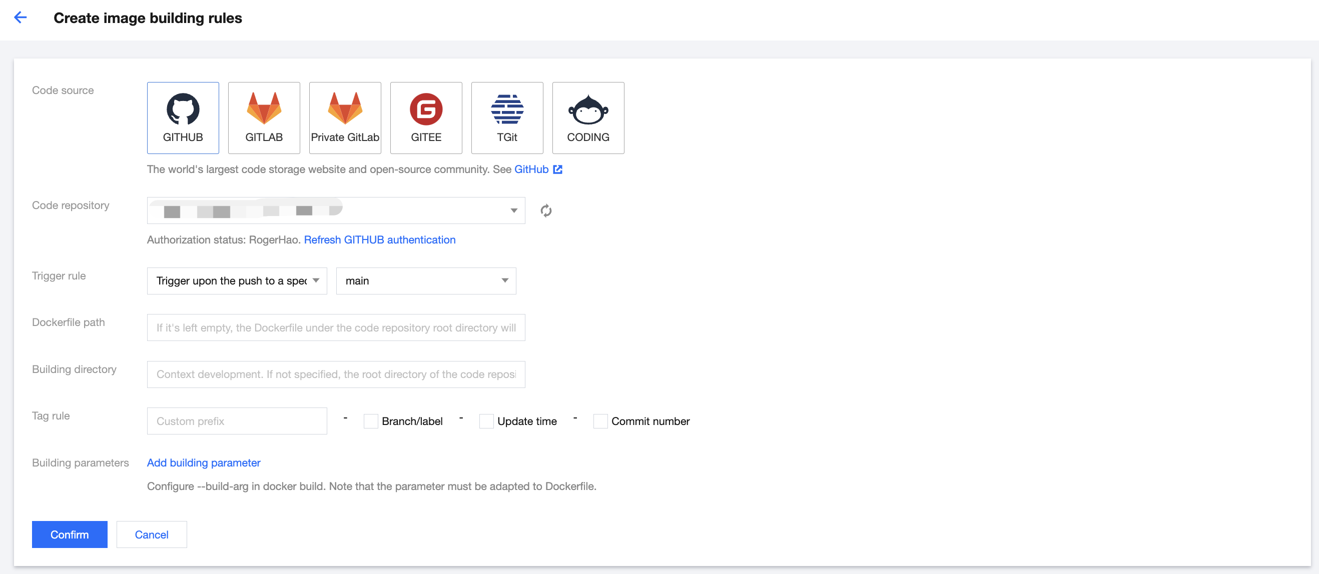Select the CODING code source tile
The image size is (1319, 574).
[588, 117]
